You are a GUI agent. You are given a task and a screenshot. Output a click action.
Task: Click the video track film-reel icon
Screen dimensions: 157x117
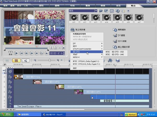click(10, 71)
